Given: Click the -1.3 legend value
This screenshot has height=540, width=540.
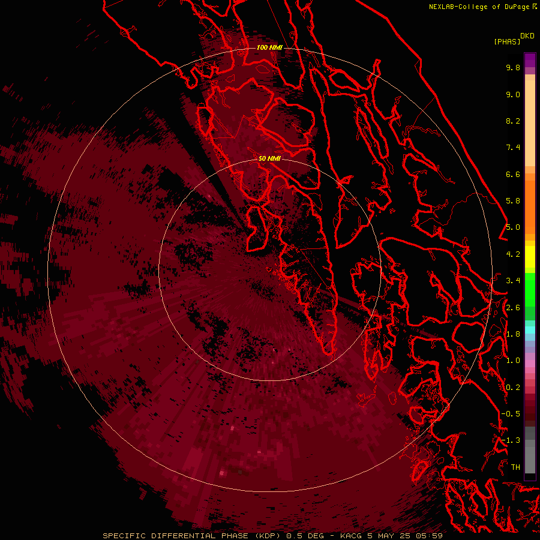Looking at the screenshot, I should pos(511,440).
